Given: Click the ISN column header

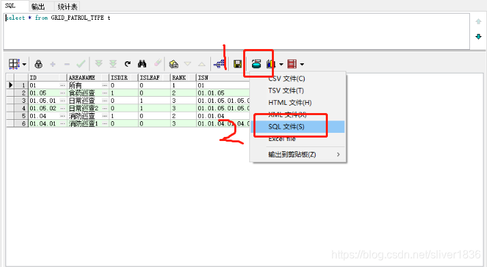Looking at the screenshot, I should click(223, 78).
